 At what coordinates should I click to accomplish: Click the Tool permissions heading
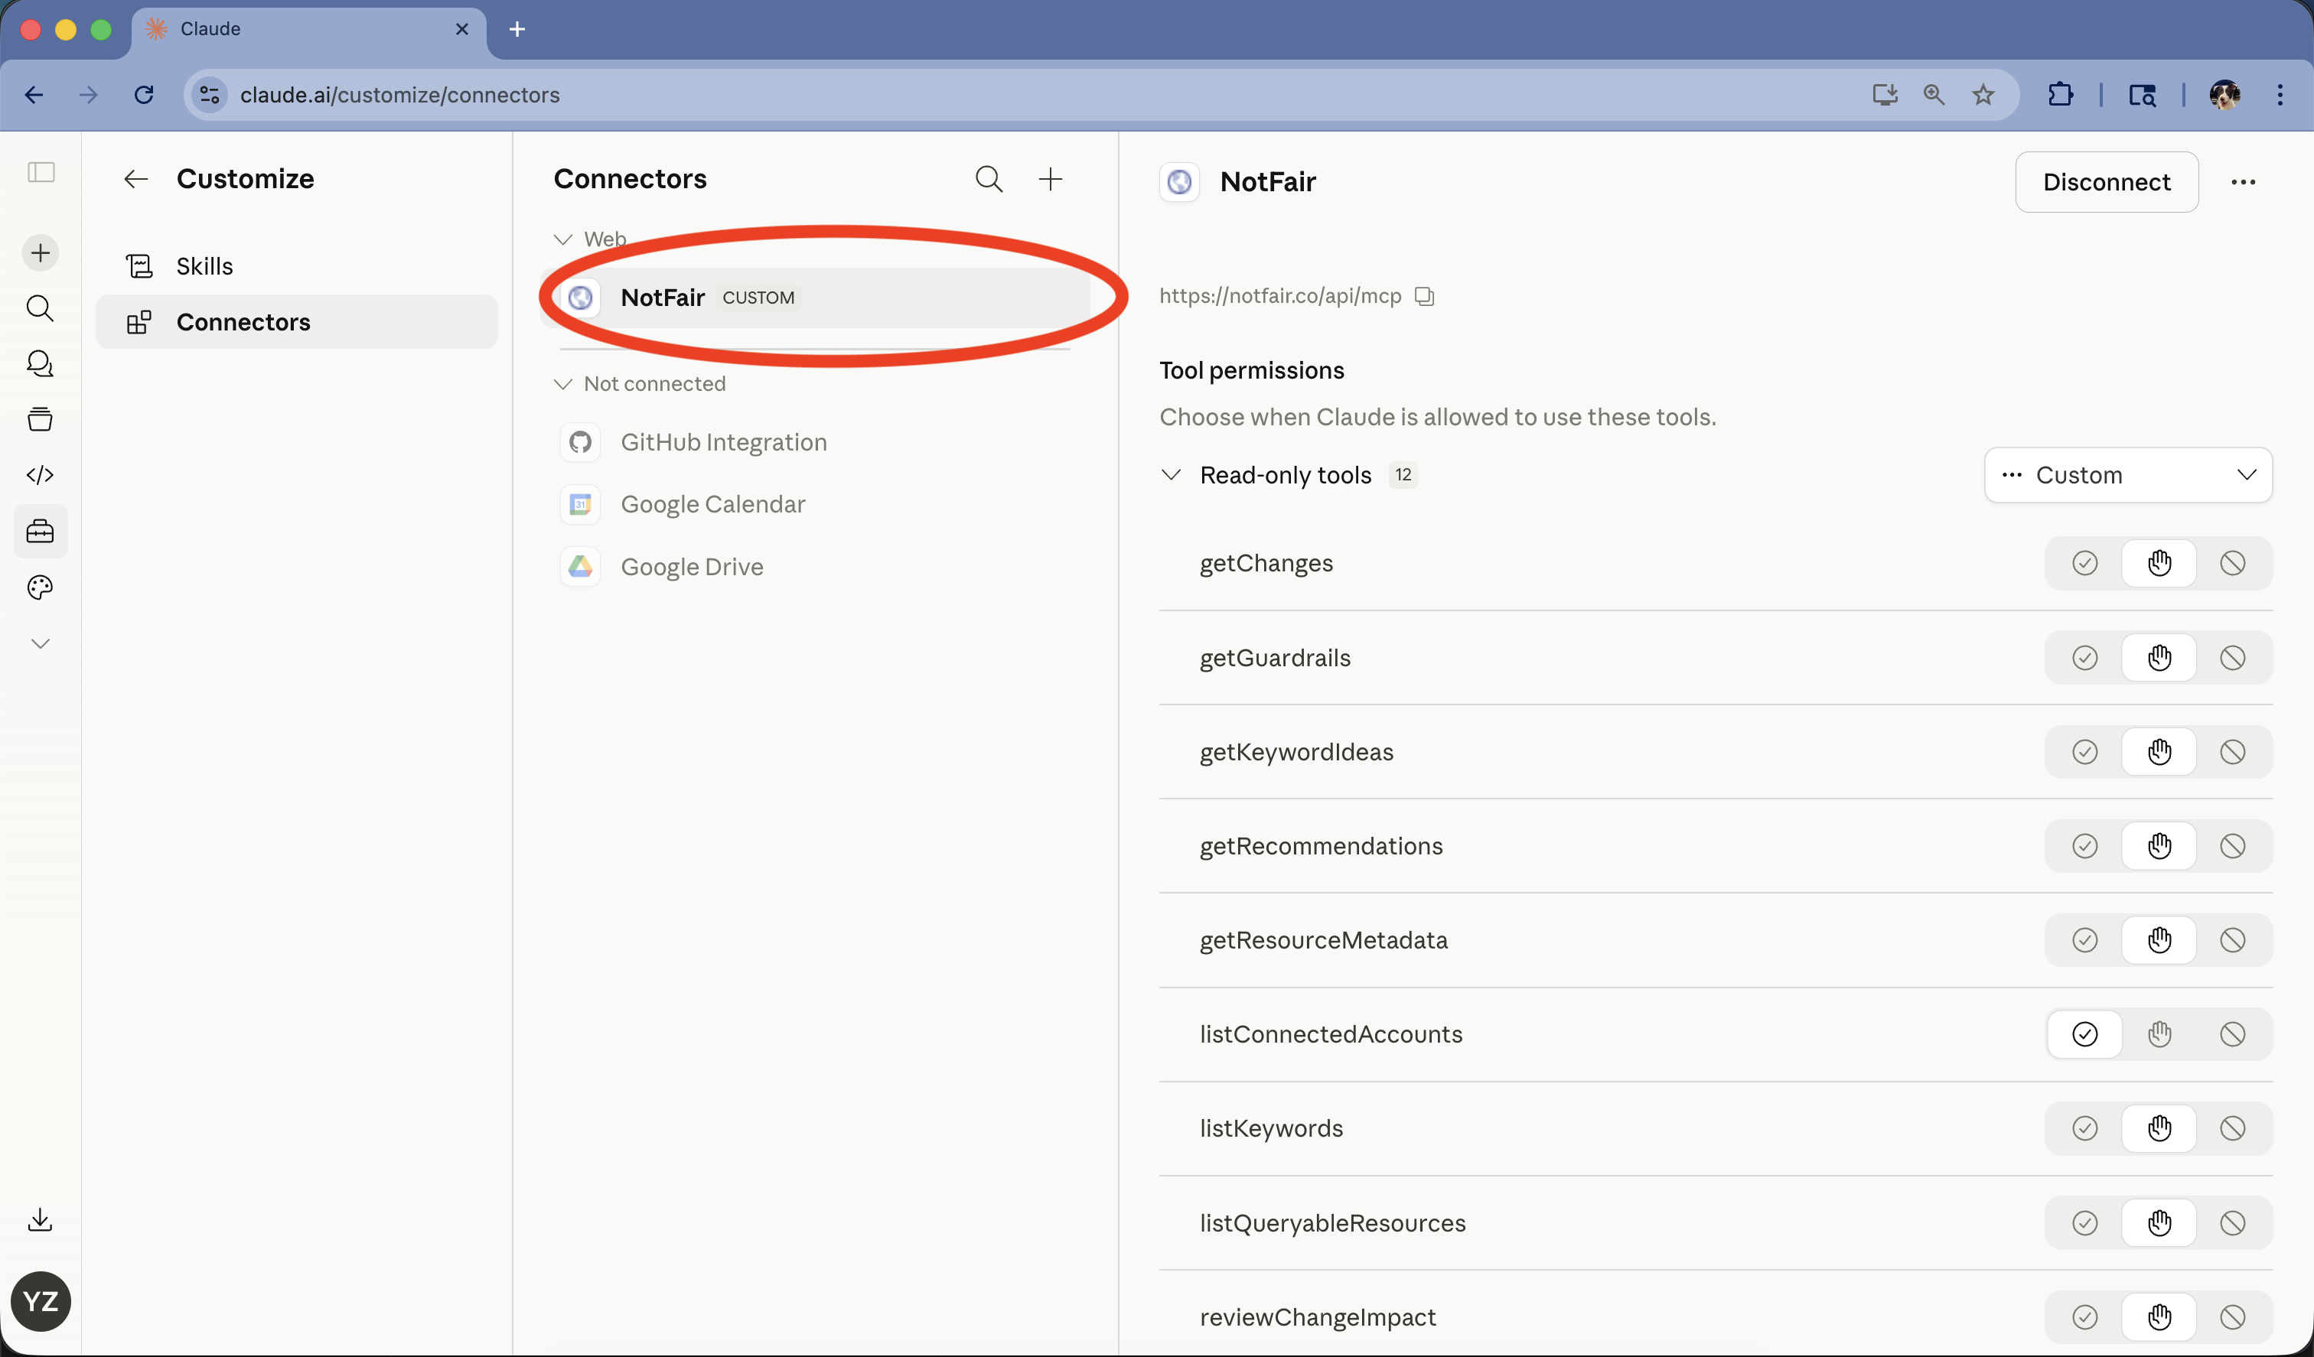[x=1252, y=370]
